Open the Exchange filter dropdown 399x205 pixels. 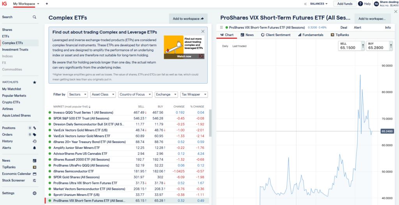(166, 95)
